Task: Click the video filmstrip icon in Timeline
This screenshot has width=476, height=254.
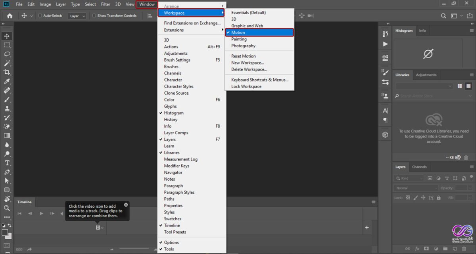Action: tap(98, 228)
